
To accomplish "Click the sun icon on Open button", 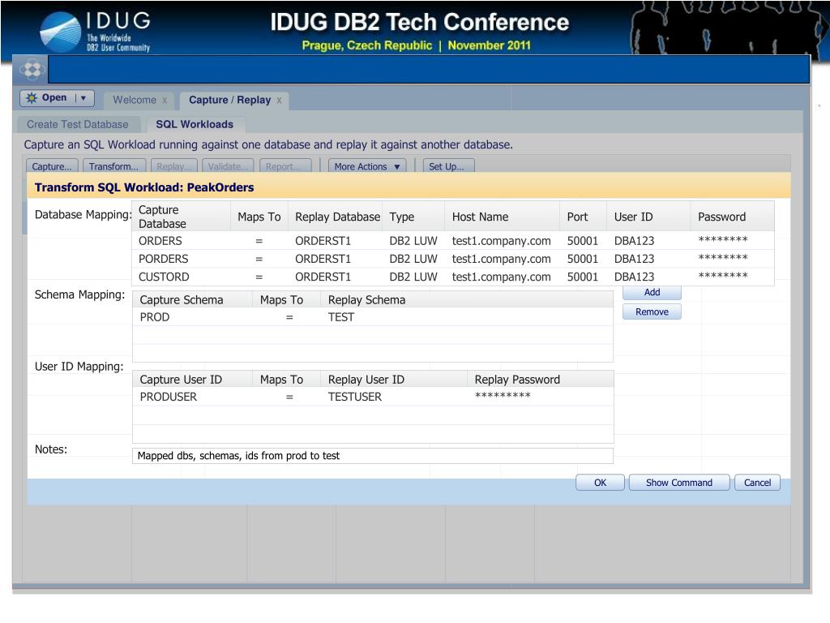I will coord(32,98).
